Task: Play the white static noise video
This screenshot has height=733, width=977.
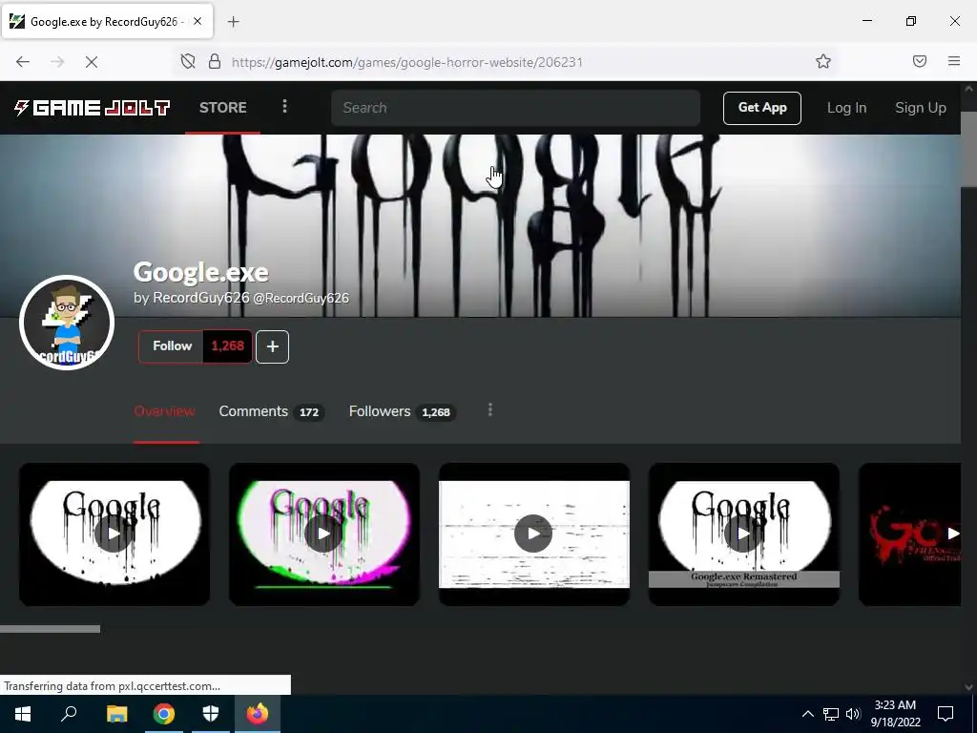Action: tap(534, 534)
